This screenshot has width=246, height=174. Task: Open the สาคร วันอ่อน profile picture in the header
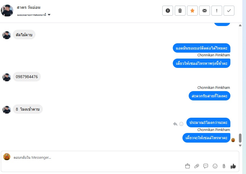[7, 10]
